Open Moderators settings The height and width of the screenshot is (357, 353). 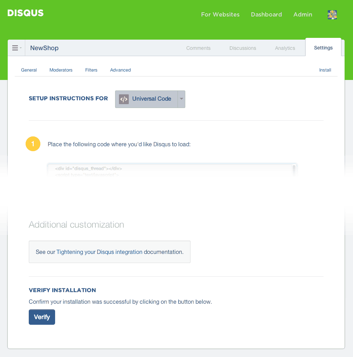[x=61, y=70]
